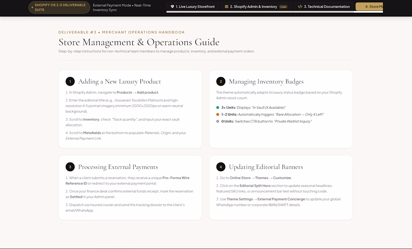The width and height of the screenshot is (412, 249).
Task: Click the Adding a New Luxury Product heading
Action: (119, 81)
